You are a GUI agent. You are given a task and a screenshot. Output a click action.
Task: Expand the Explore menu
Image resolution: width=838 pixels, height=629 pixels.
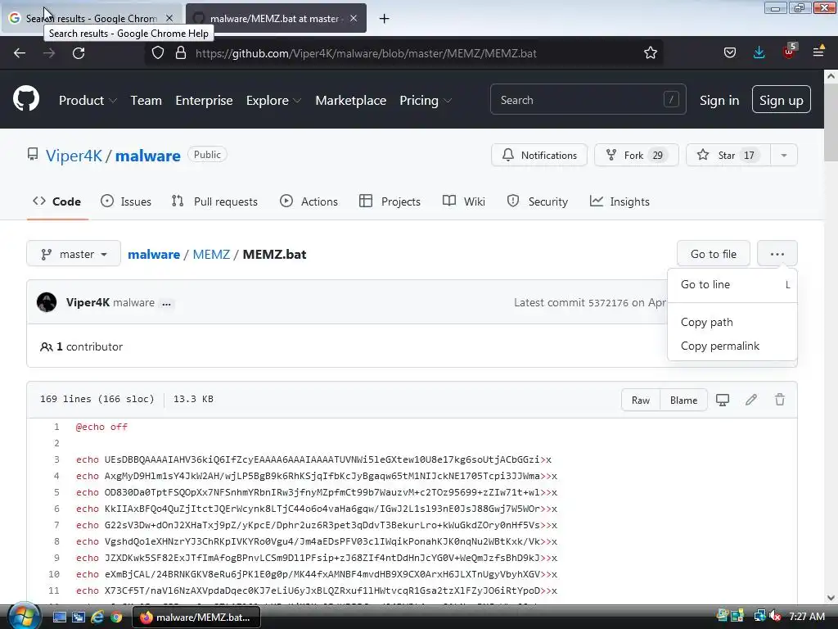pyautogui.click(x=273, y=101)
